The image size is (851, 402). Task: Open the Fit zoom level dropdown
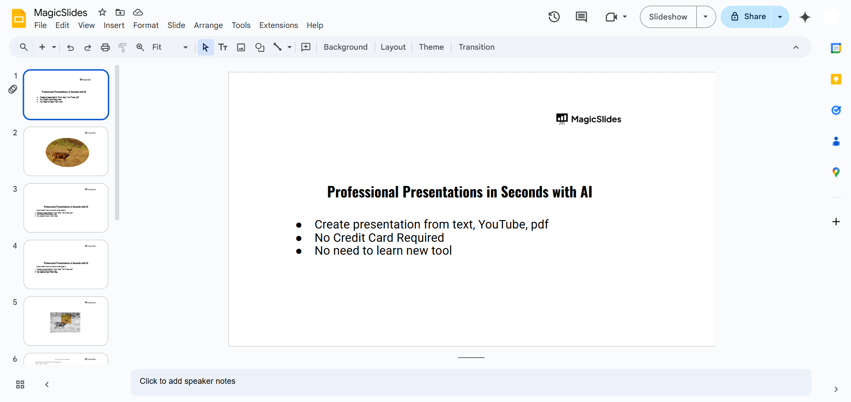coord(170,47)
